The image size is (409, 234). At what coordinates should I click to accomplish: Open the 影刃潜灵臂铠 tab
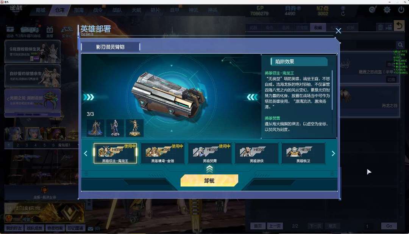tap(110, 47)
